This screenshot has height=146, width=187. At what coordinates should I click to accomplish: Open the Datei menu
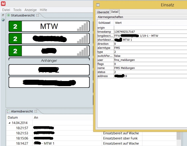point(6,10)
